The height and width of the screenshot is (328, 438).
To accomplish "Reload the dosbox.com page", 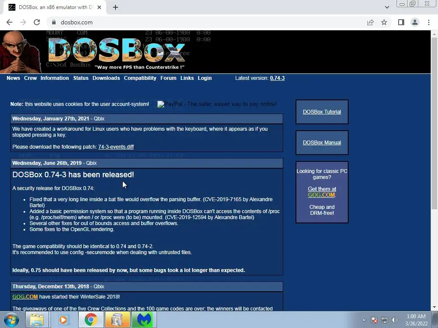I will [x=37, y=22].
